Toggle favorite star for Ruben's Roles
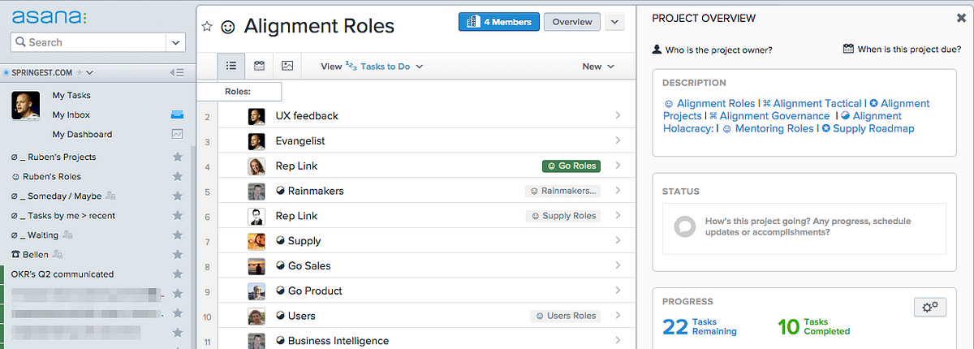Viewport: 974px width, 349px height. click(178, 176)
